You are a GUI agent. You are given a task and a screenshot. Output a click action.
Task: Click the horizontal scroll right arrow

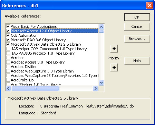(95, 88)
